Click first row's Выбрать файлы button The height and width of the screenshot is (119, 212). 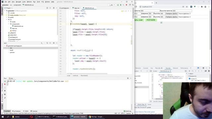(x=172, y=14)
